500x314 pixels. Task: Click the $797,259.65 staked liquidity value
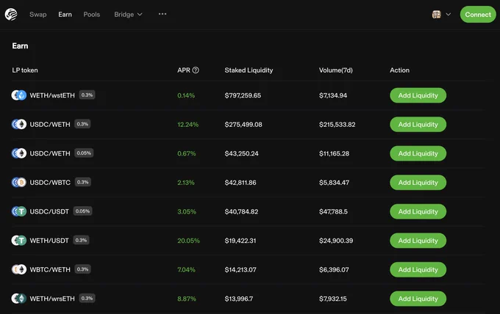[x=243, y=95]
